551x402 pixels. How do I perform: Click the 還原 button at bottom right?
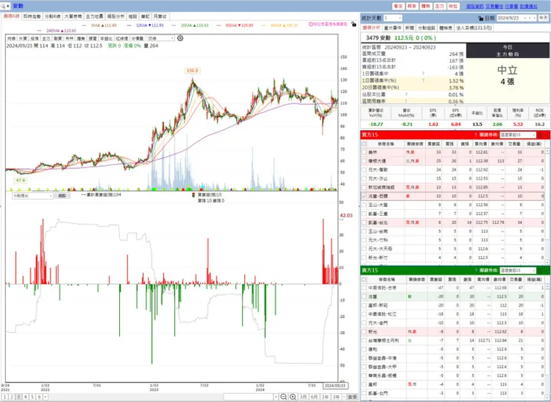tap(352, 397)
